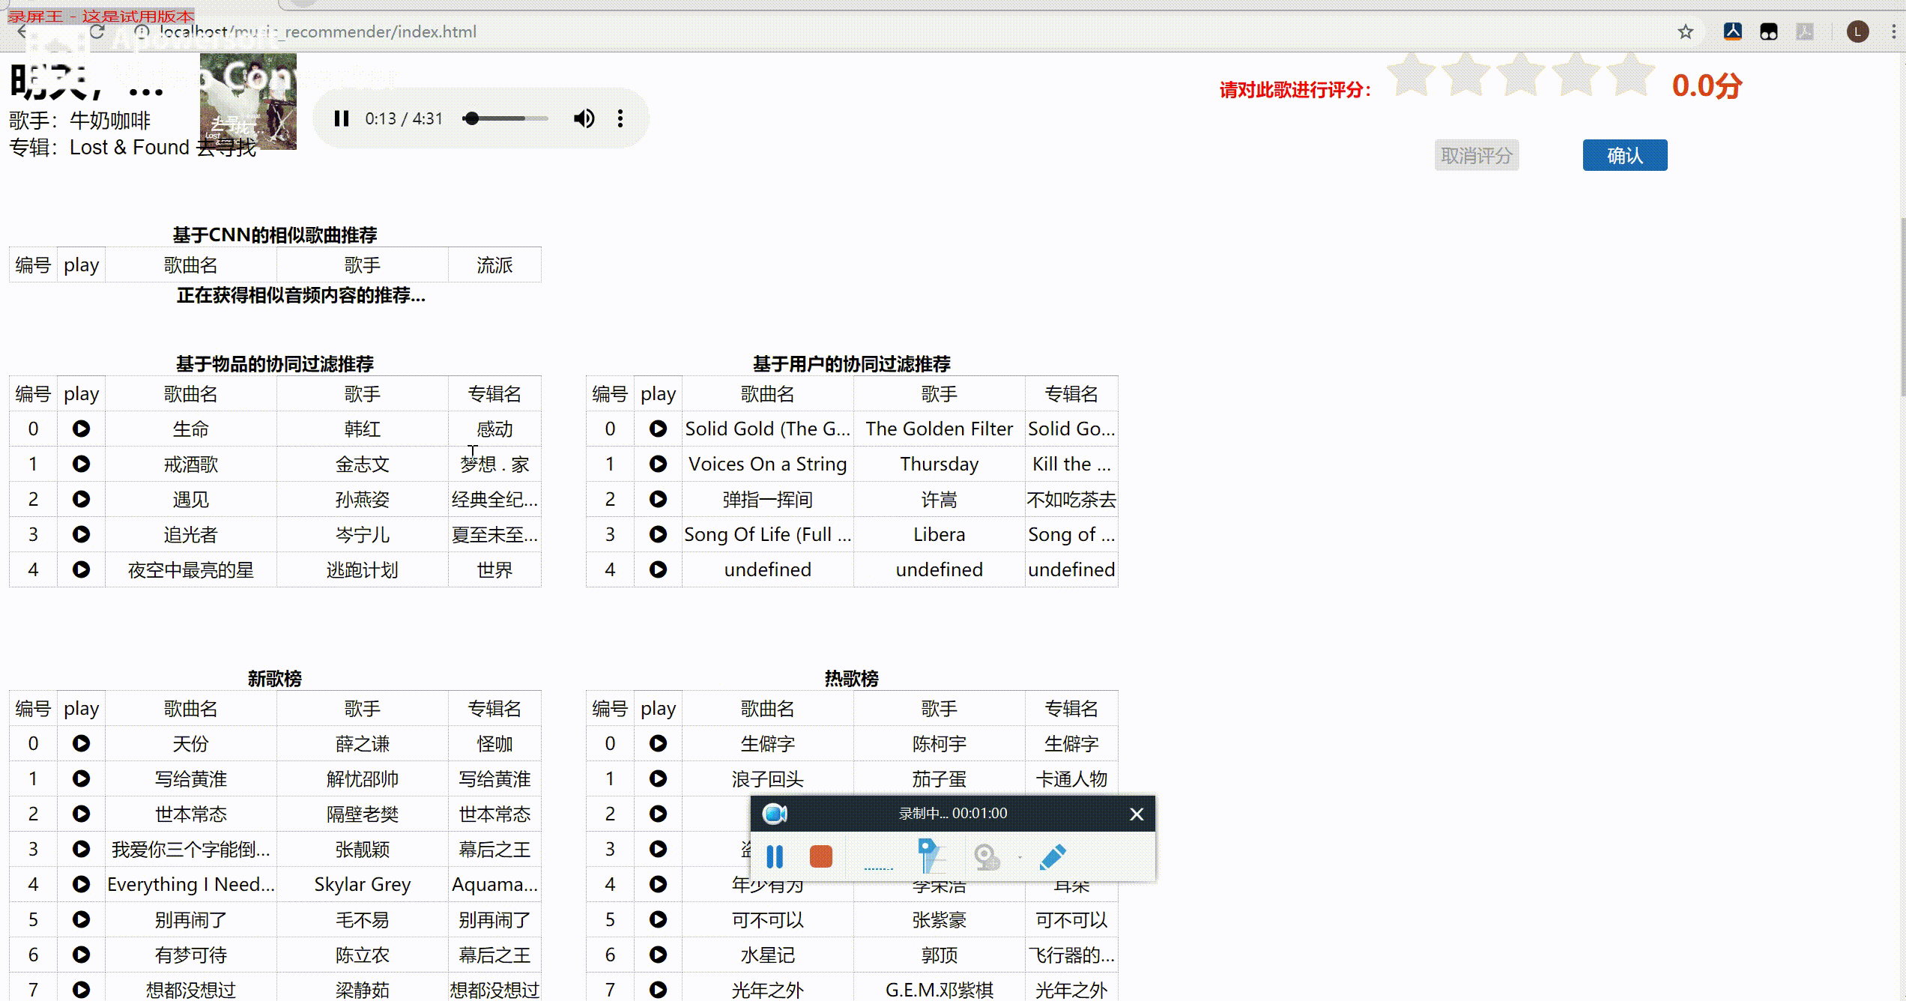The height and width of the screenshot is (1001, 1906).
Task: Bookmark this page with the star
Action: 1685,31
